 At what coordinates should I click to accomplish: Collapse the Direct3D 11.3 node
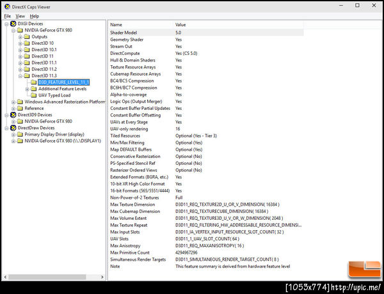coord(20,76)
